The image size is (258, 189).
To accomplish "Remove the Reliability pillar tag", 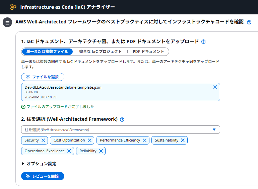I will (x=101, y=151).
